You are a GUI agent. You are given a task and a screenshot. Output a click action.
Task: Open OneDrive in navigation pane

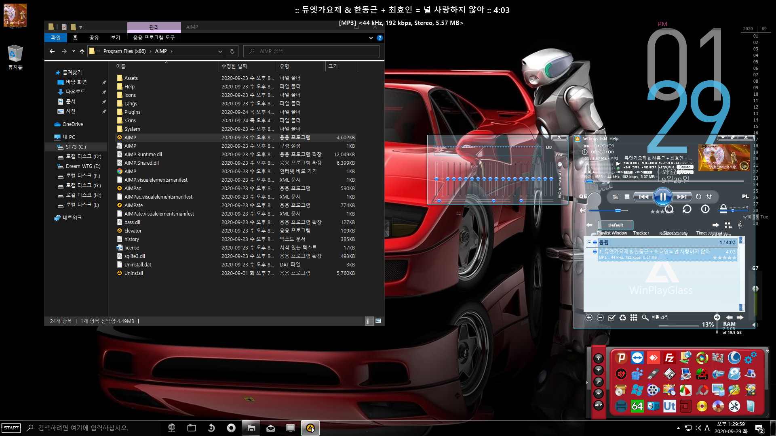click(73, 124)
